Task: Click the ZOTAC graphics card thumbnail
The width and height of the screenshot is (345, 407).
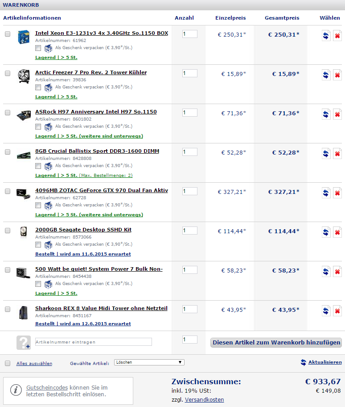Action: pyautogui.click(x=24, y=194)
